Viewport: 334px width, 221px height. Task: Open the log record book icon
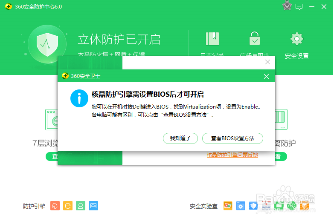tap(212, 39)
